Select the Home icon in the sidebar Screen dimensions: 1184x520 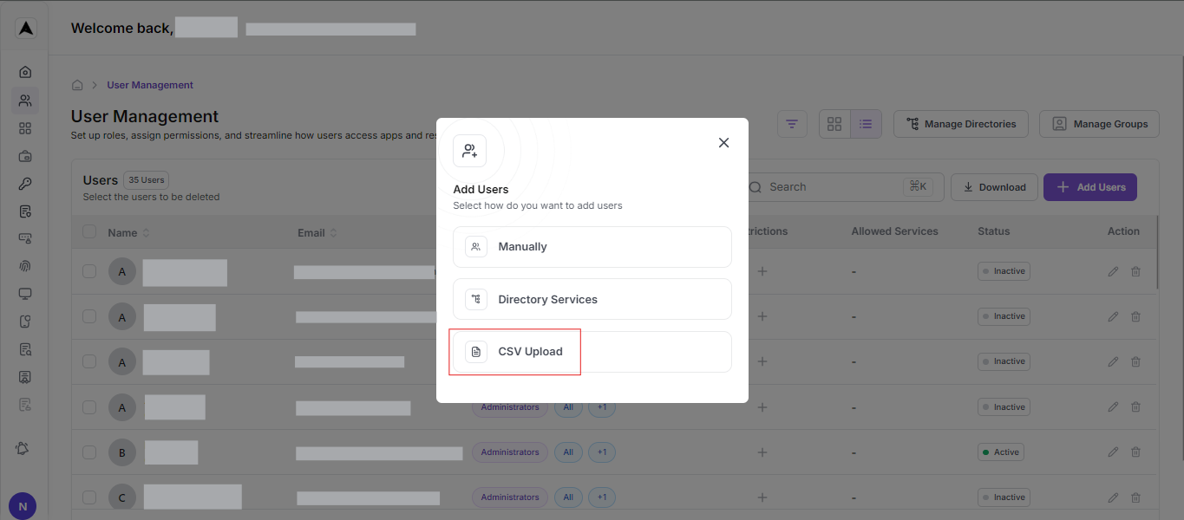pyautogui.click(x=25, y=72)
